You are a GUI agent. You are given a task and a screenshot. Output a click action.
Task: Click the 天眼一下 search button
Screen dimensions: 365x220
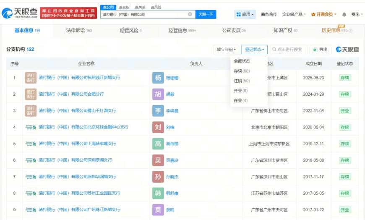[206, 14]
